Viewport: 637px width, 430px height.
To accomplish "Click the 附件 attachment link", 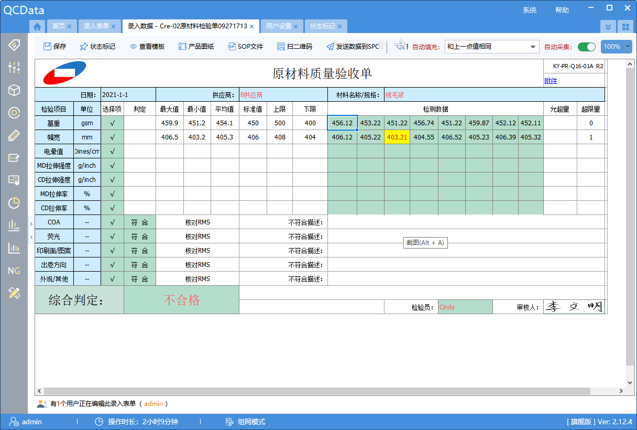I will 553,80.
